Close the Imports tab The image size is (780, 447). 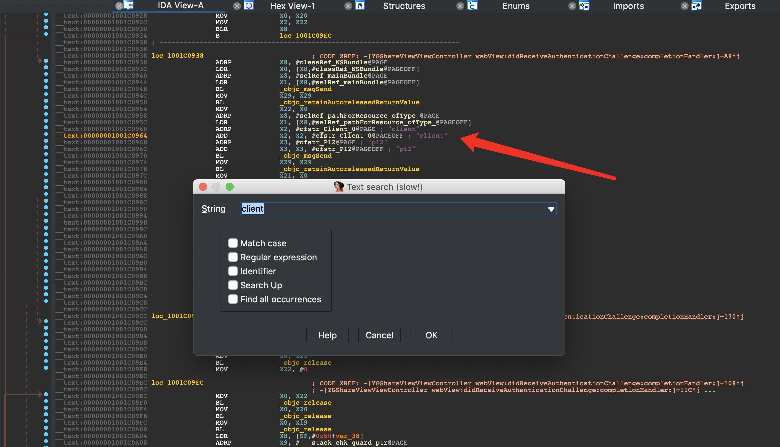(x=572, y=6)
